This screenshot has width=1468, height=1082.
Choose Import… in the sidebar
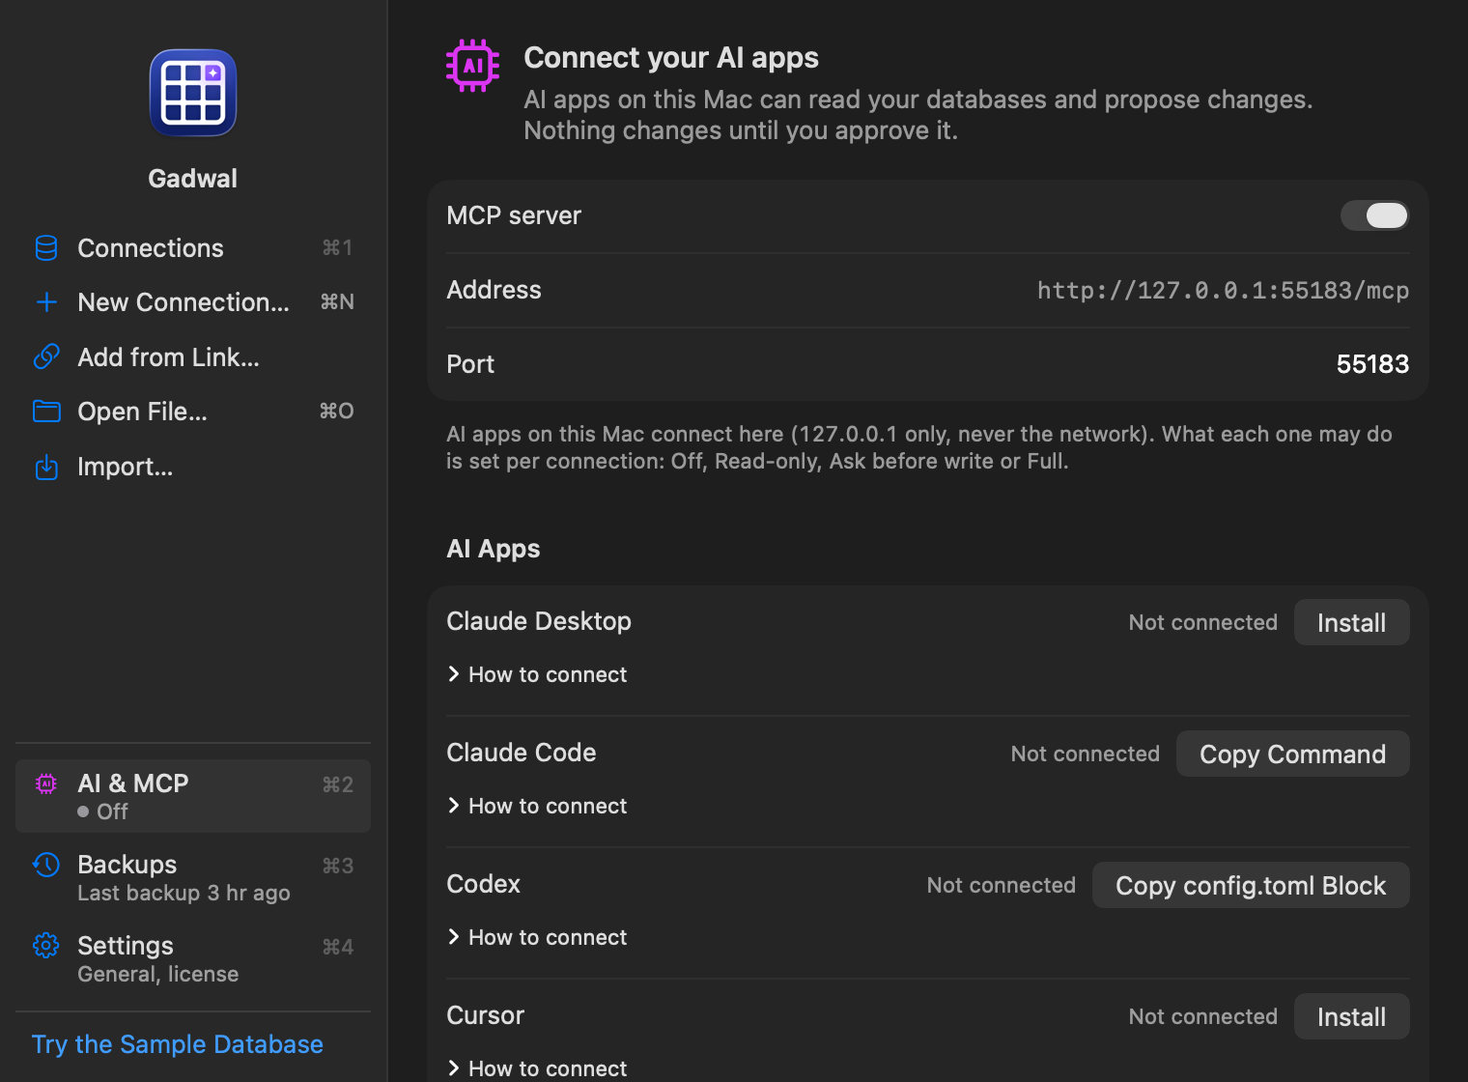tap(193, 467)
